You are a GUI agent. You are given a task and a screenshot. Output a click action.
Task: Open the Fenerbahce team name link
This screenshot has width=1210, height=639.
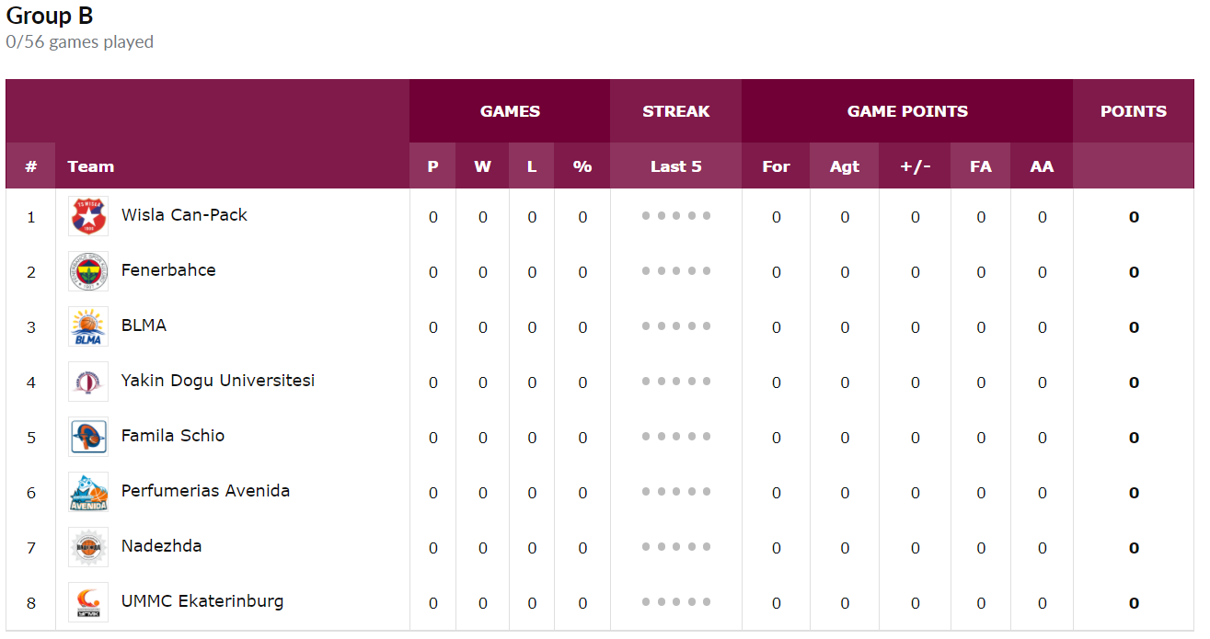click(x=168, y=270)
